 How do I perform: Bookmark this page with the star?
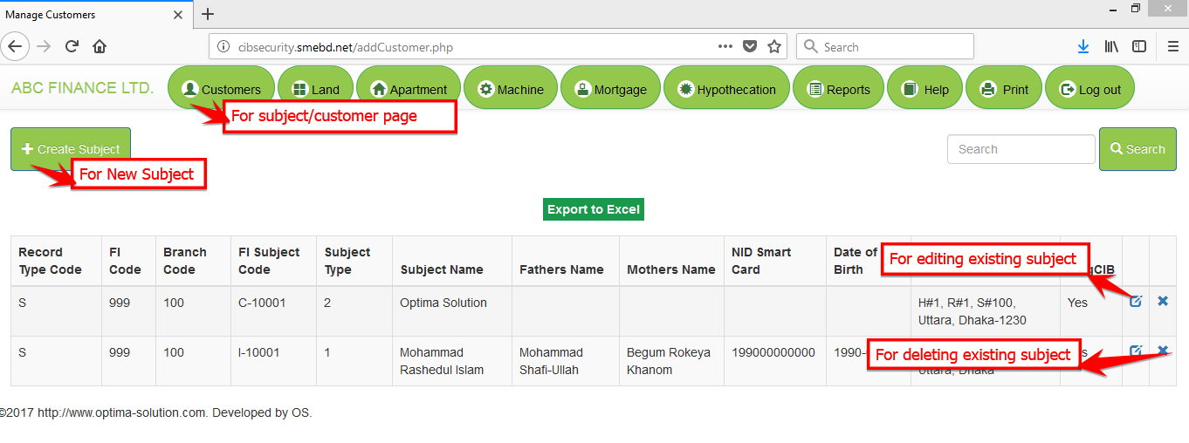point(774,47)
